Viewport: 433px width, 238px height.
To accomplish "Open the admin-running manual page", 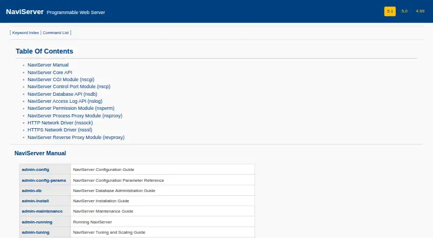I will [37, 222].
